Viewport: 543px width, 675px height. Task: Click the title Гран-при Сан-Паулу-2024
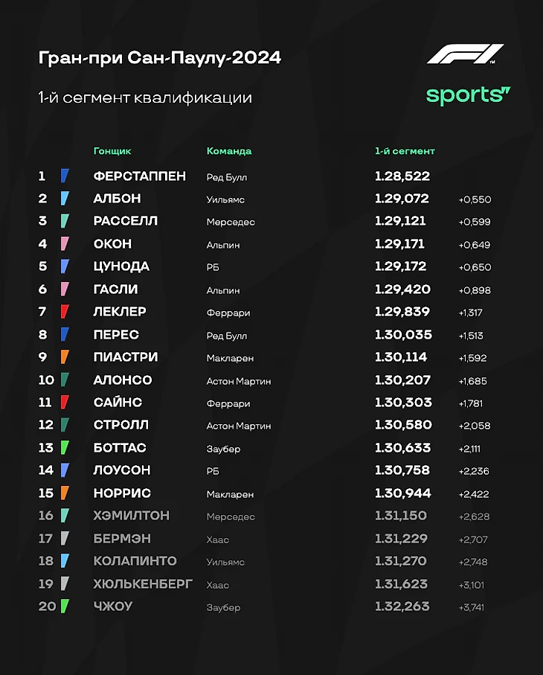[160, 58]
